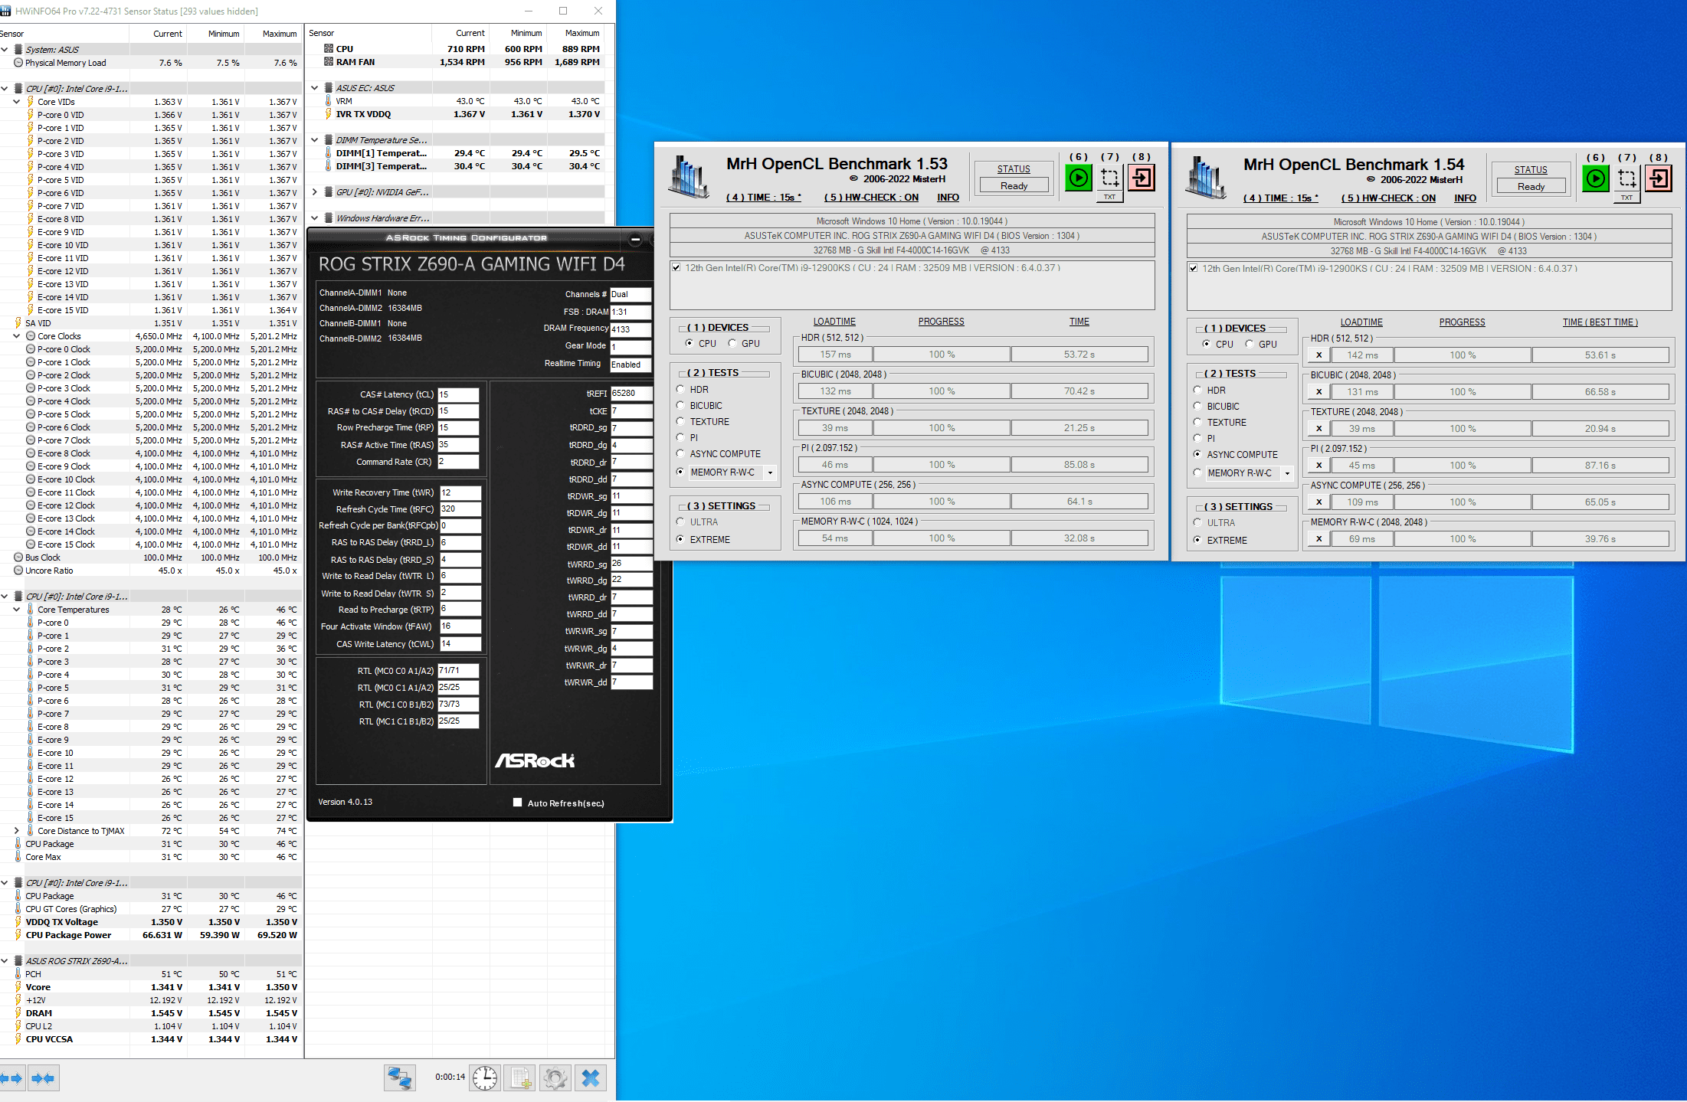The image size is (1687, 1102).
Task: Open INFO link in Benchmark 1.53
Action: (x=948, y=198)
